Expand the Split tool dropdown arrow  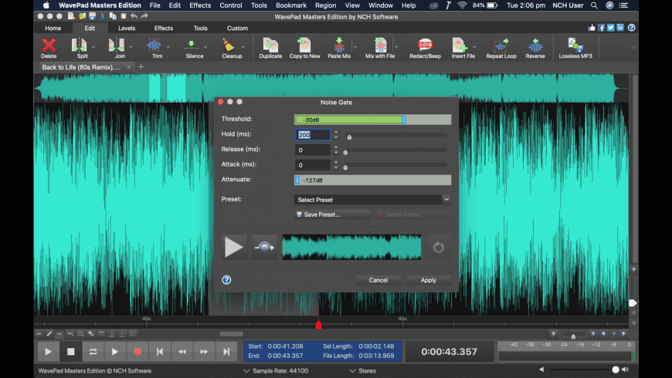(93, 47)
